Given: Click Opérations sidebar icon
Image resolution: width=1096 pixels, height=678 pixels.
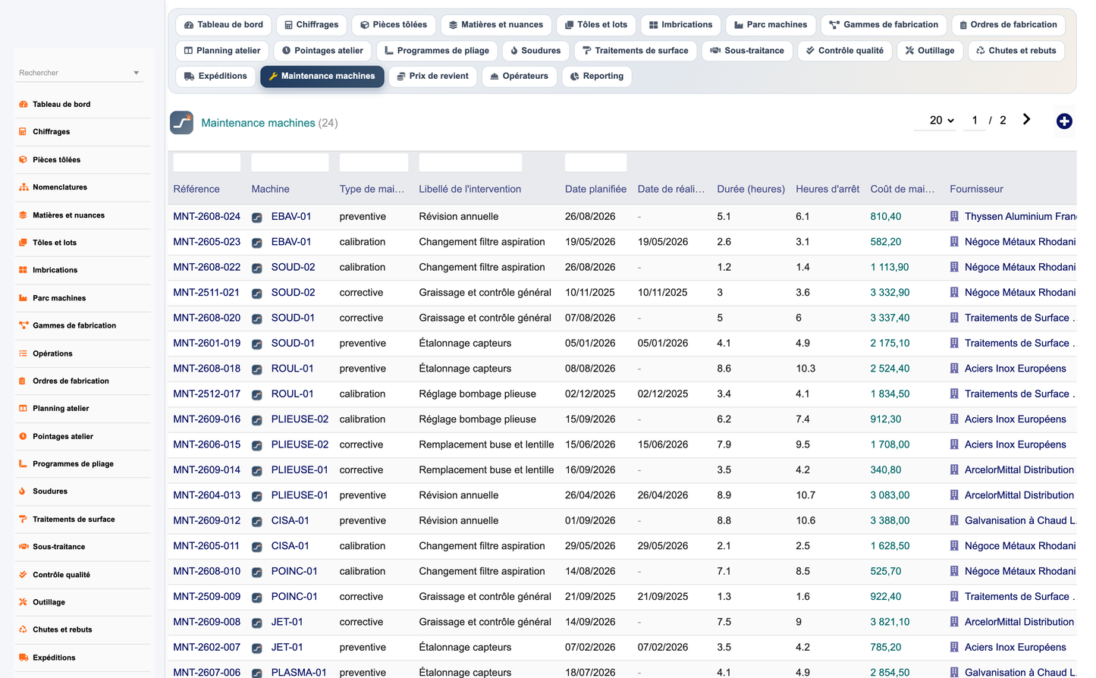Looking at the screenshot, I should point(24,353).
